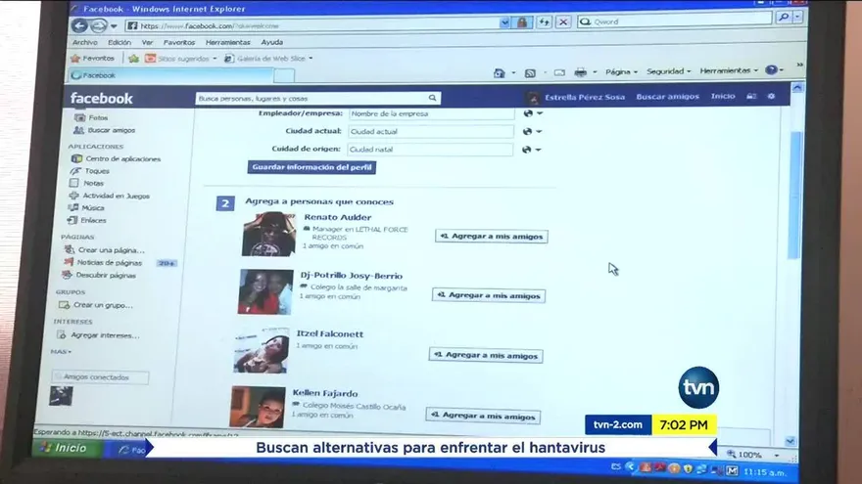862x484 pixels.
Task: Click Inicio link in Facebook top bar
Action: point(722,96)
